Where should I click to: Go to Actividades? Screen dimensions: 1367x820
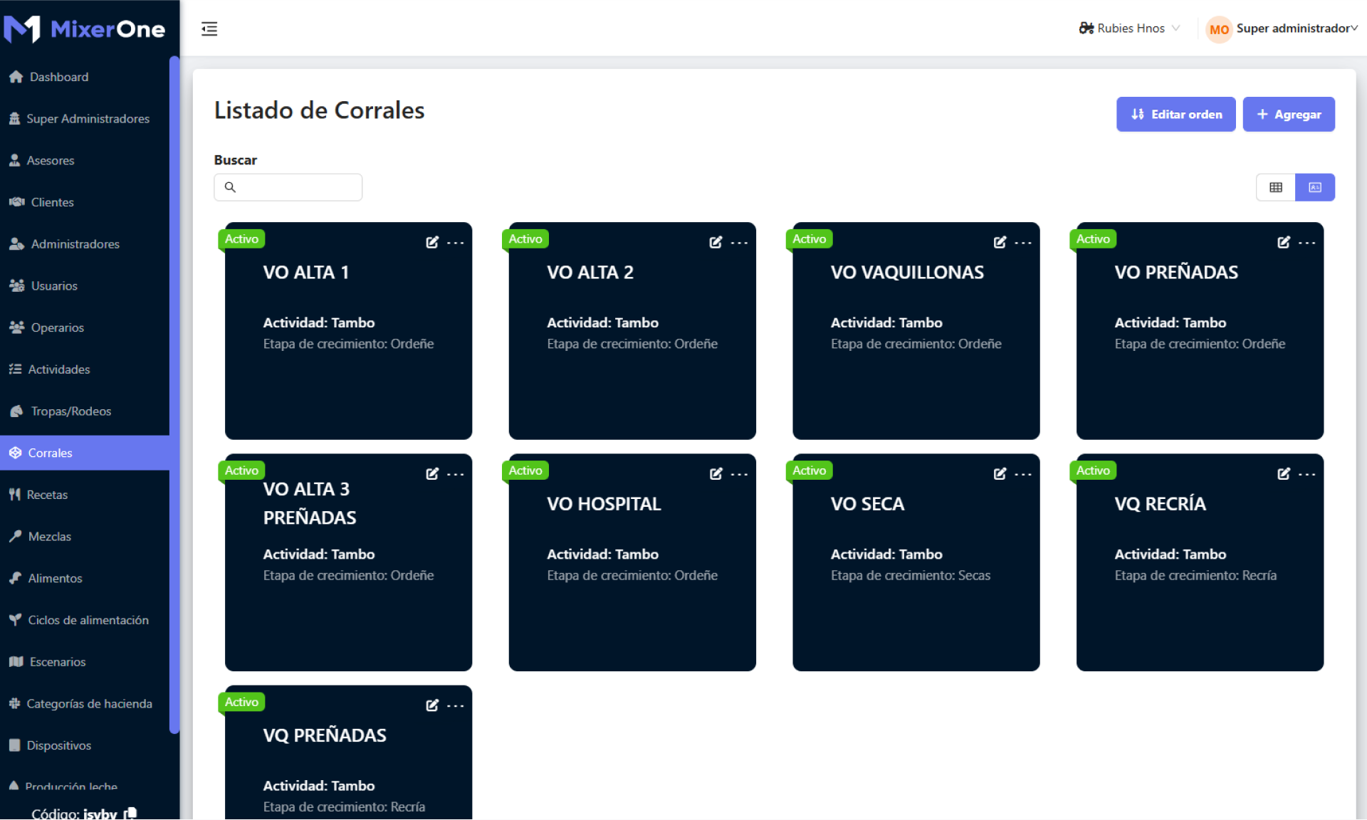(x=85, y=369)
